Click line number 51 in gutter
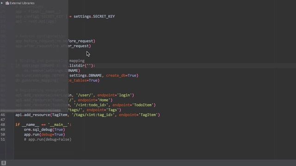Screen dimensions: 296x166 click(x=3, y=139)
